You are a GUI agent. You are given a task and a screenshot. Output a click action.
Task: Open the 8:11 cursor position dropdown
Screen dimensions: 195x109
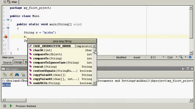163,57
